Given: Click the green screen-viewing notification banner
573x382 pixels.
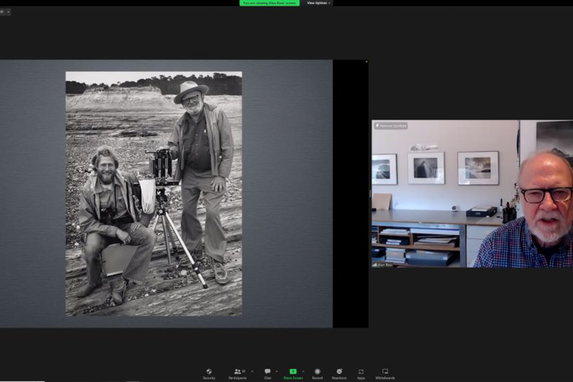Looking at the screenshot, I should point(269,3).
